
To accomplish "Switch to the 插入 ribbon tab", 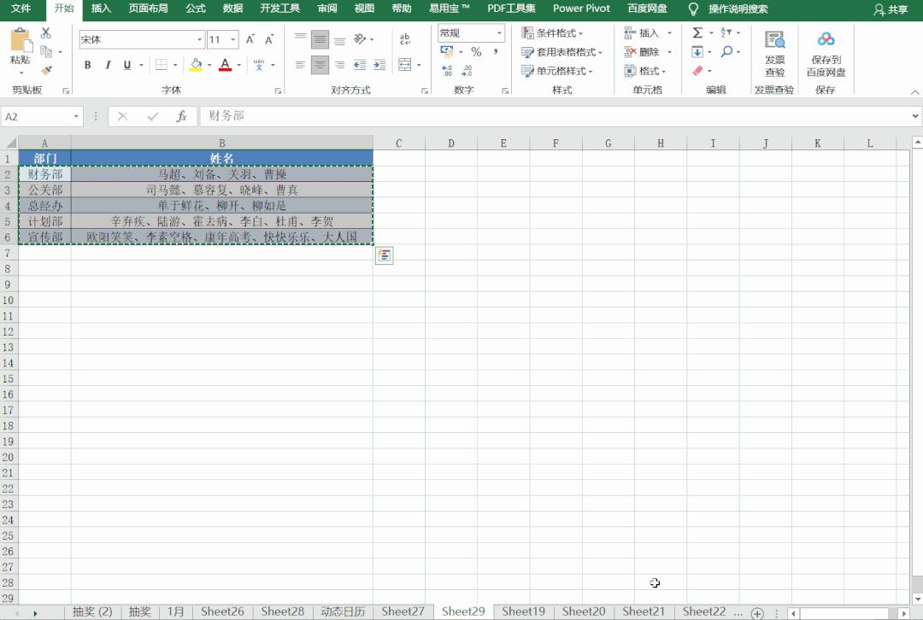I will click(x=101, y=9).
